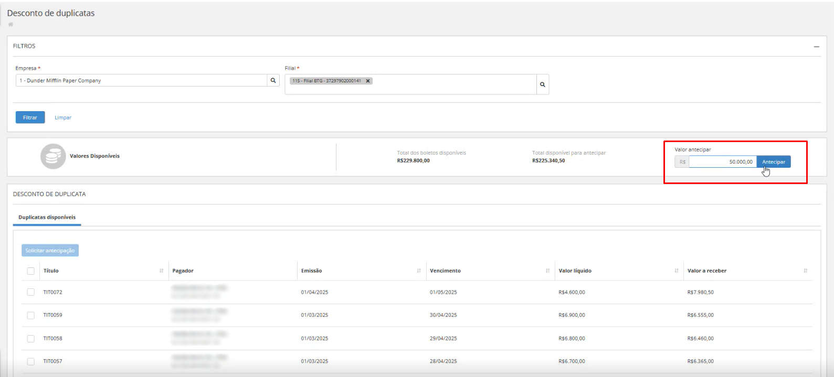Check the box for row TIT0058
This screenshot has height=377, width=834.
tap(30, 338)
